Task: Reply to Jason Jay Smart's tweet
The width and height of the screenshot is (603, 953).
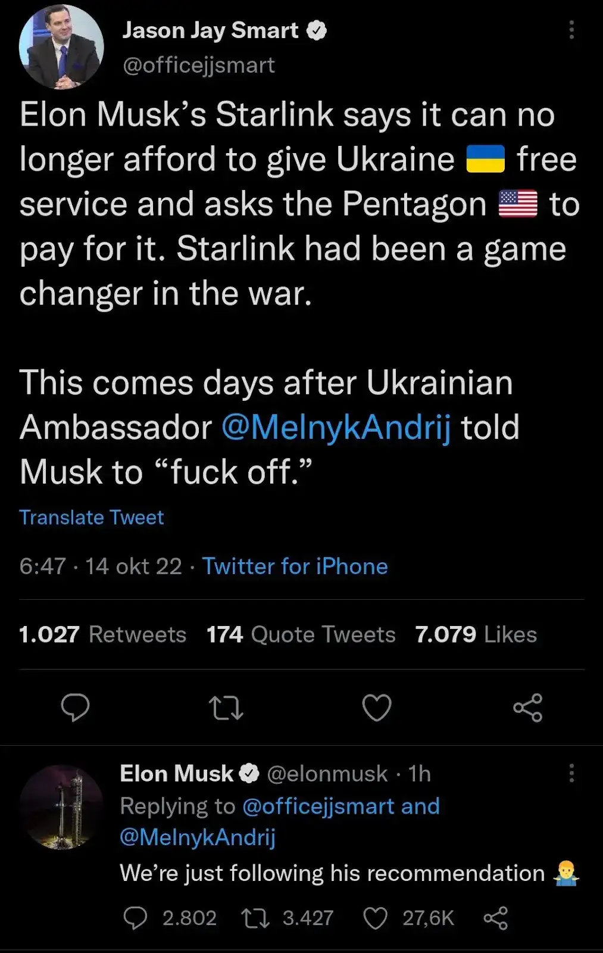Action: pos(76,708)
